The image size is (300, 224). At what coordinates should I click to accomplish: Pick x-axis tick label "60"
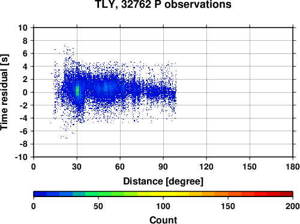pyautogui.click(x=120, y=167)
